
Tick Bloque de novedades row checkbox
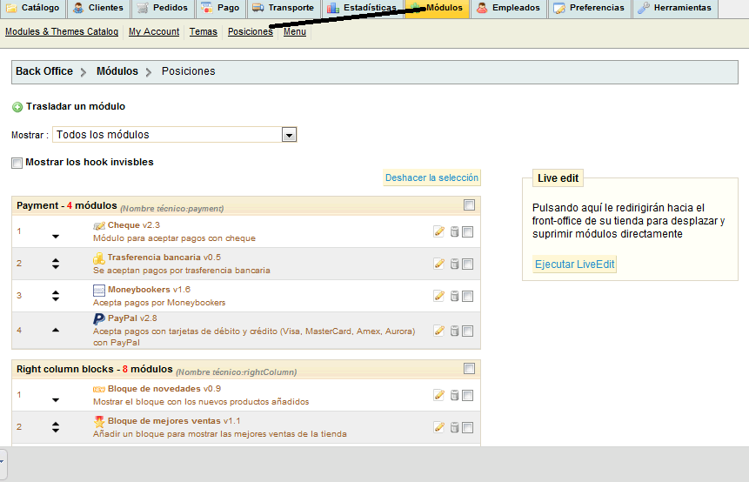(468, 395)
